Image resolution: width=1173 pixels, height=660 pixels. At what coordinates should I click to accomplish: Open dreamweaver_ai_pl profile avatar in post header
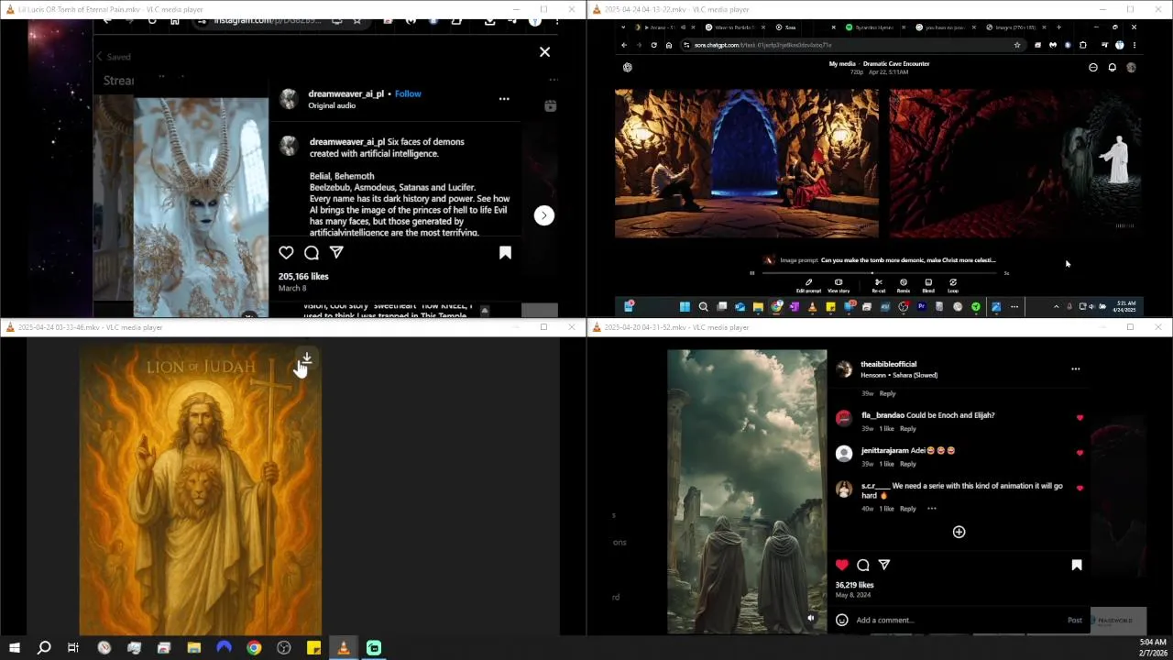point(289,99)
